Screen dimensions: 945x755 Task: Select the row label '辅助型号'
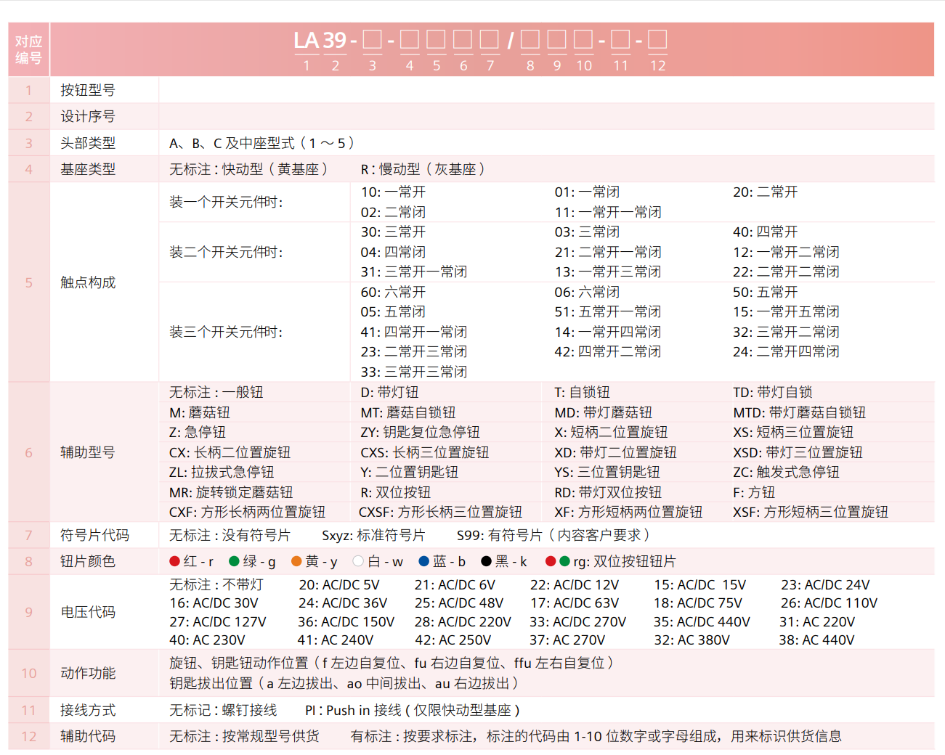click(x=88, y=452)
